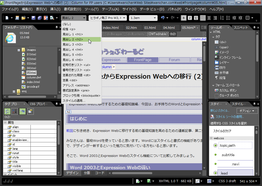This screenshot has height=186, width=262.
Task: Click the Borders icon
Action: [248, 18]
